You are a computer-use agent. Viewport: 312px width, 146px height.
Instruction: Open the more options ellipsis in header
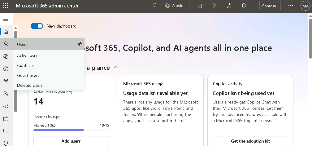pyautogui.click(x=291, y=6)
